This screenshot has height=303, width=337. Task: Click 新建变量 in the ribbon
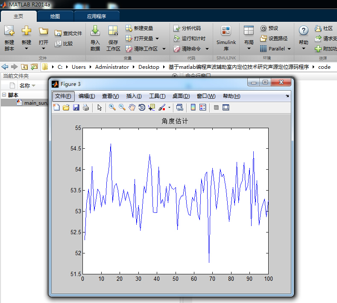(x=139, y=28)
